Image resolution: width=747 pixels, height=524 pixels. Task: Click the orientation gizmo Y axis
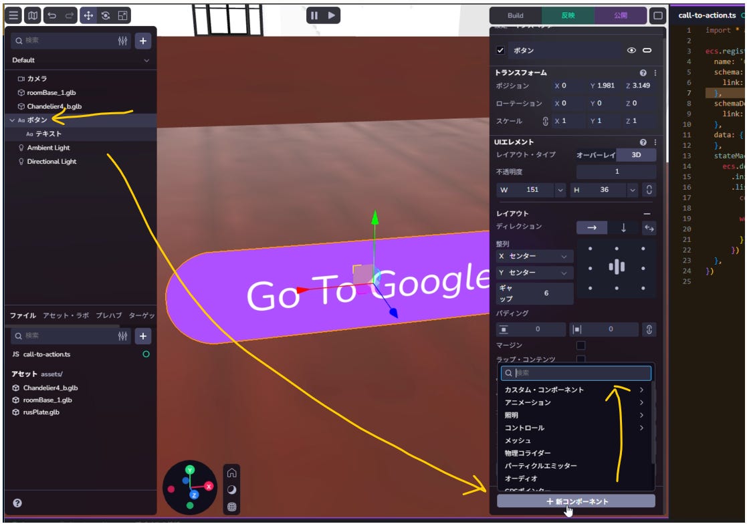pos(190,470)
